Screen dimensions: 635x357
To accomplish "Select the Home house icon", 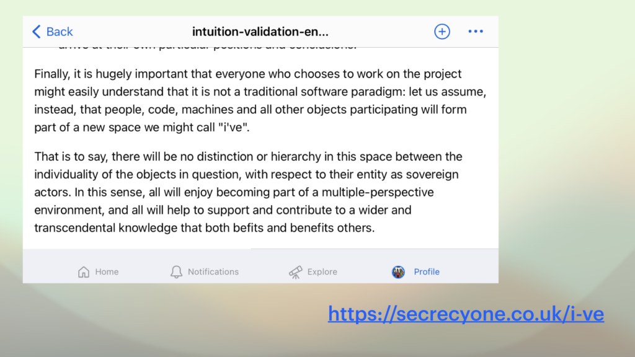I will click(84, 271).
